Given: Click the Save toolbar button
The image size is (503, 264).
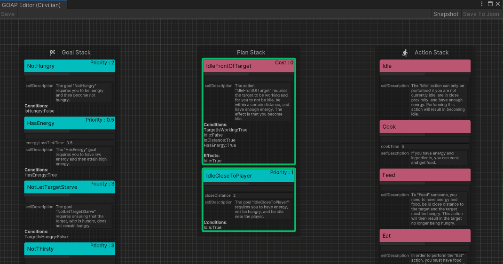Looking at the screenshot, I should point(8,14).
